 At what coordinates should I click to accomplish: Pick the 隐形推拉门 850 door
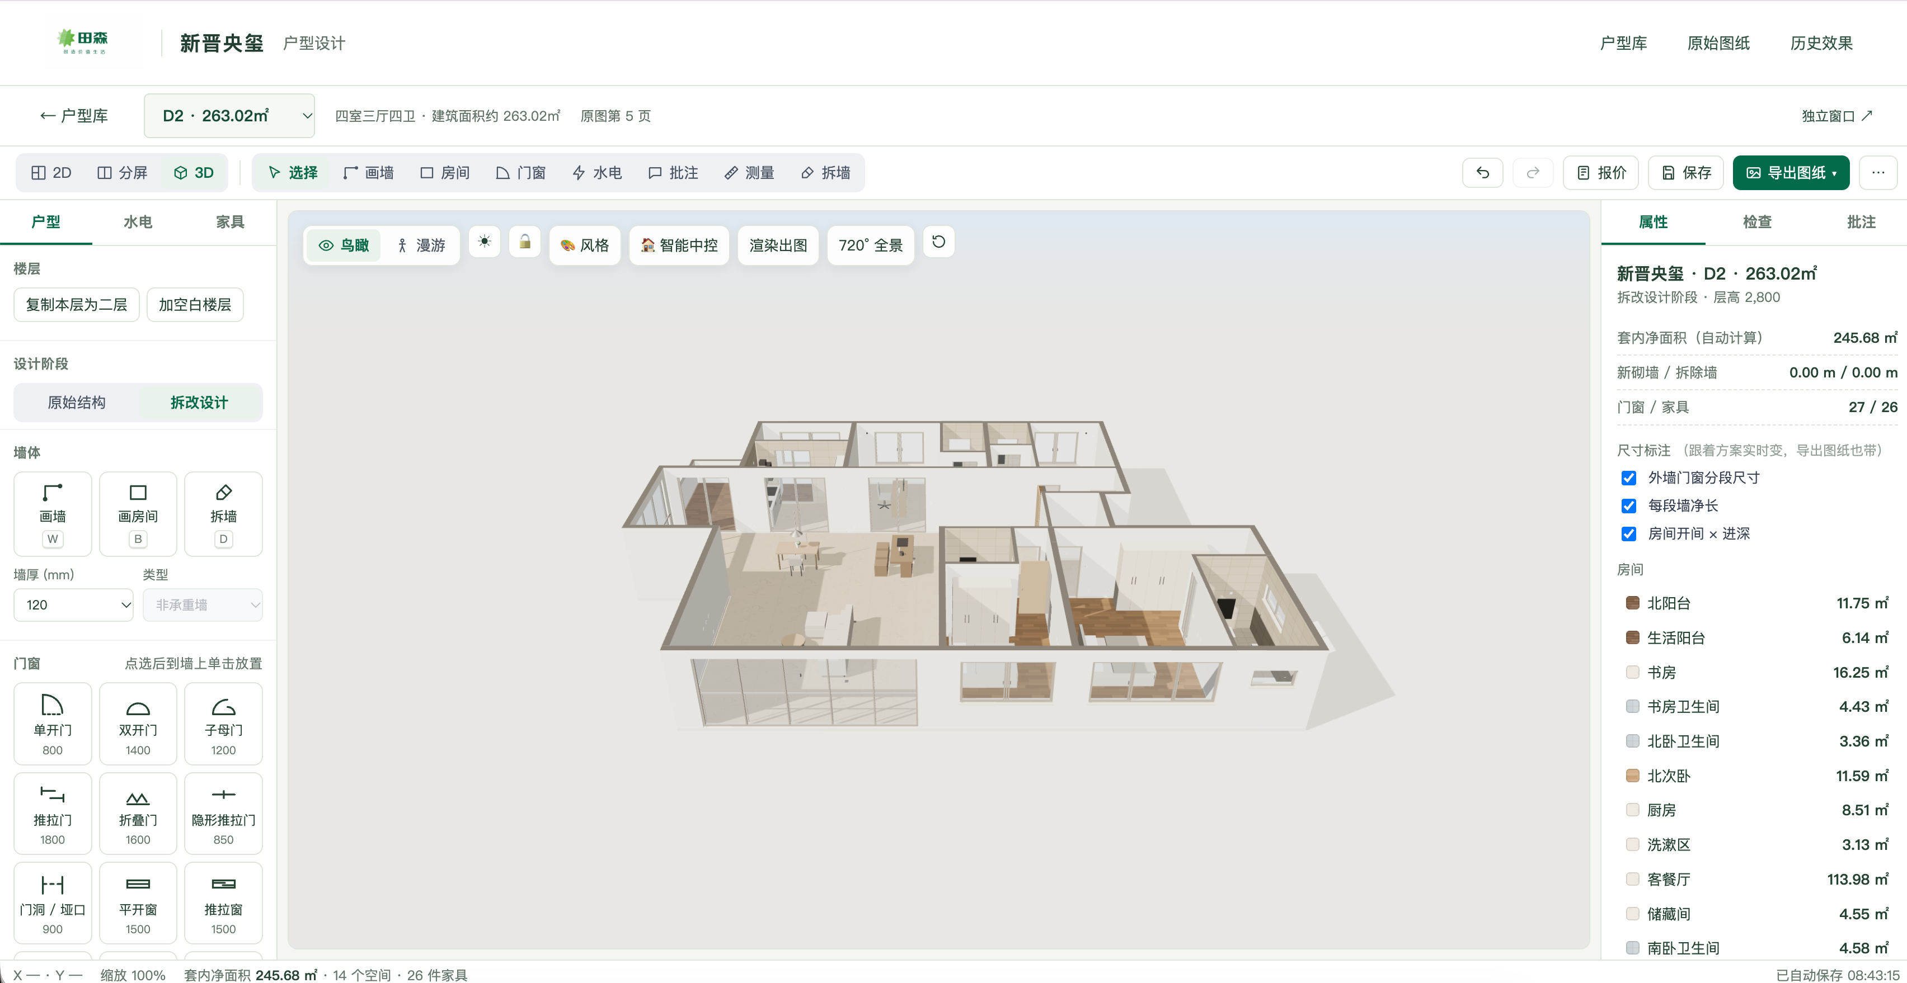(224, 814)
